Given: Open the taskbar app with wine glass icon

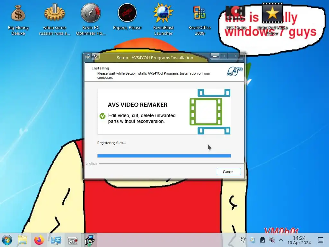Looking at the screenshot, I should (x=73, y=240).
